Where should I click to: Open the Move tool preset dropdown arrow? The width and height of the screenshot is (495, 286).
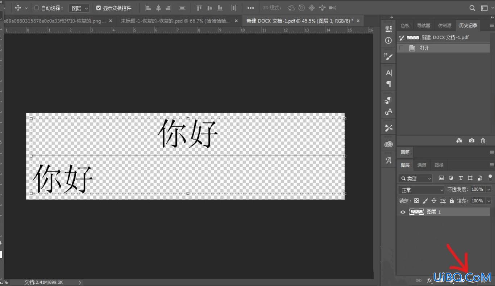click(x=26, y=8)
